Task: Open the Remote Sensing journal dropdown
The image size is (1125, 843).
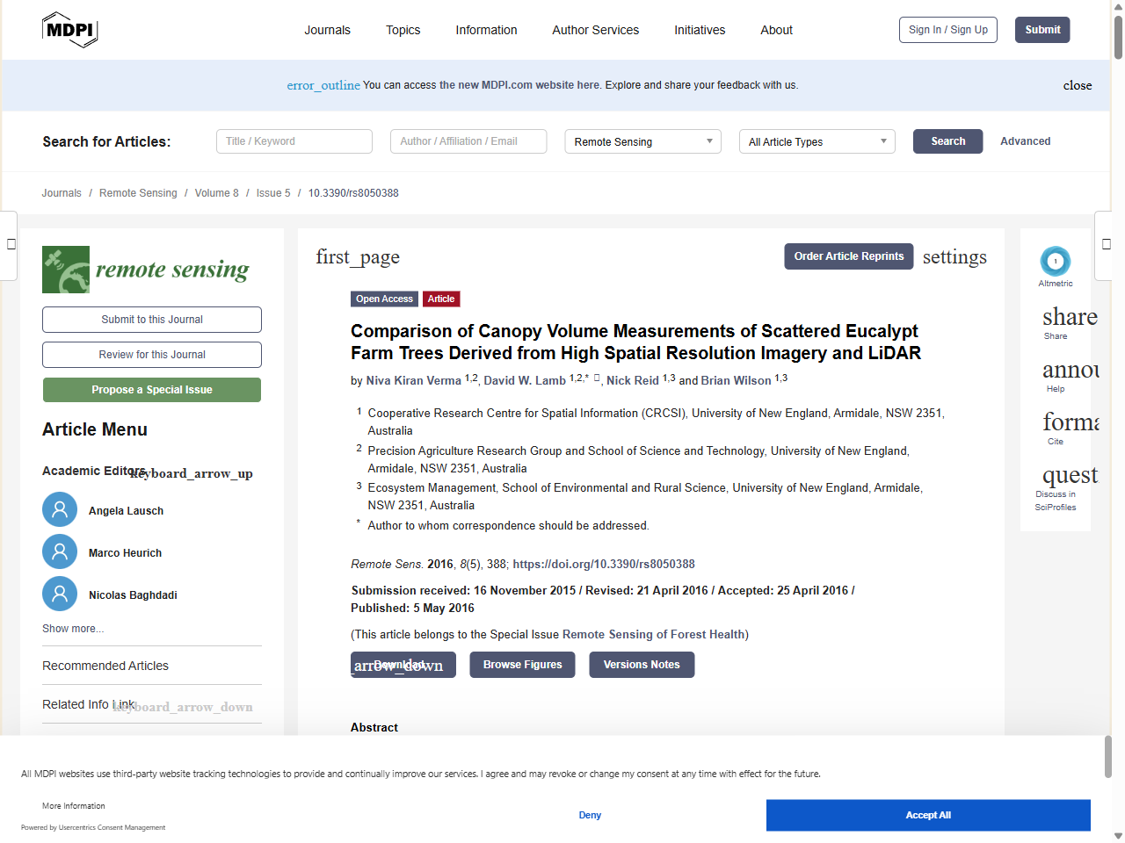Action: [x=642, y=141]
